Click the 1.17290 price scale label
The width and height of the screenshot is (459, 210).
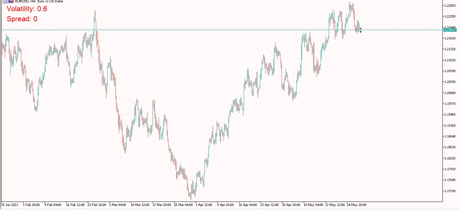pyautogui.click(x=450, y=191)
